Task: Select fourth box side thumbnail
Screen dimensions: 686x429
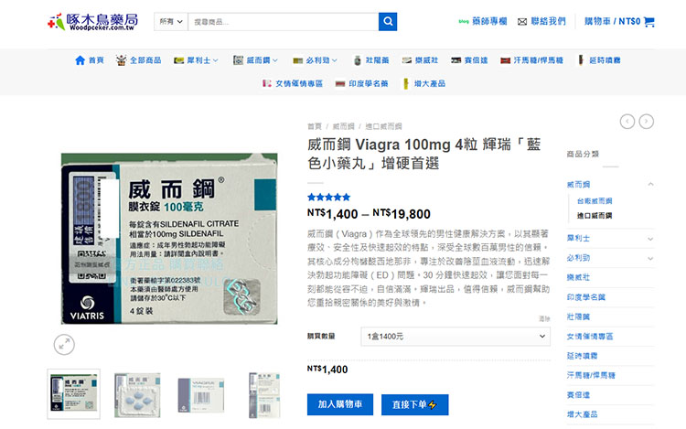Action: (x=264, y=395)
